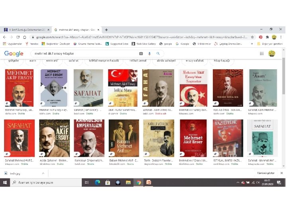Click the magnifier search button
The height and width of the screenshot is (215, 287).
(158, 54)
